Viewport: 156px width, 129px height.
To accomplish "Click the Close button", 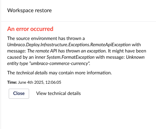I will (19, 94).
